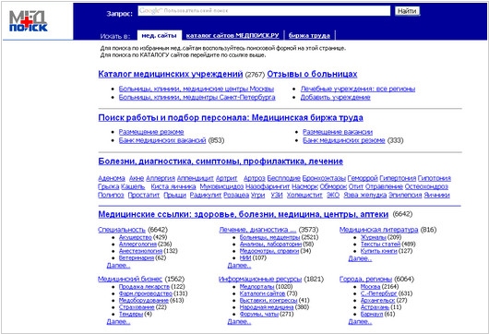The height and width of the screenshot is (334, 489).
Task: Open Медицинский бизнес category link
Action: 130,280
